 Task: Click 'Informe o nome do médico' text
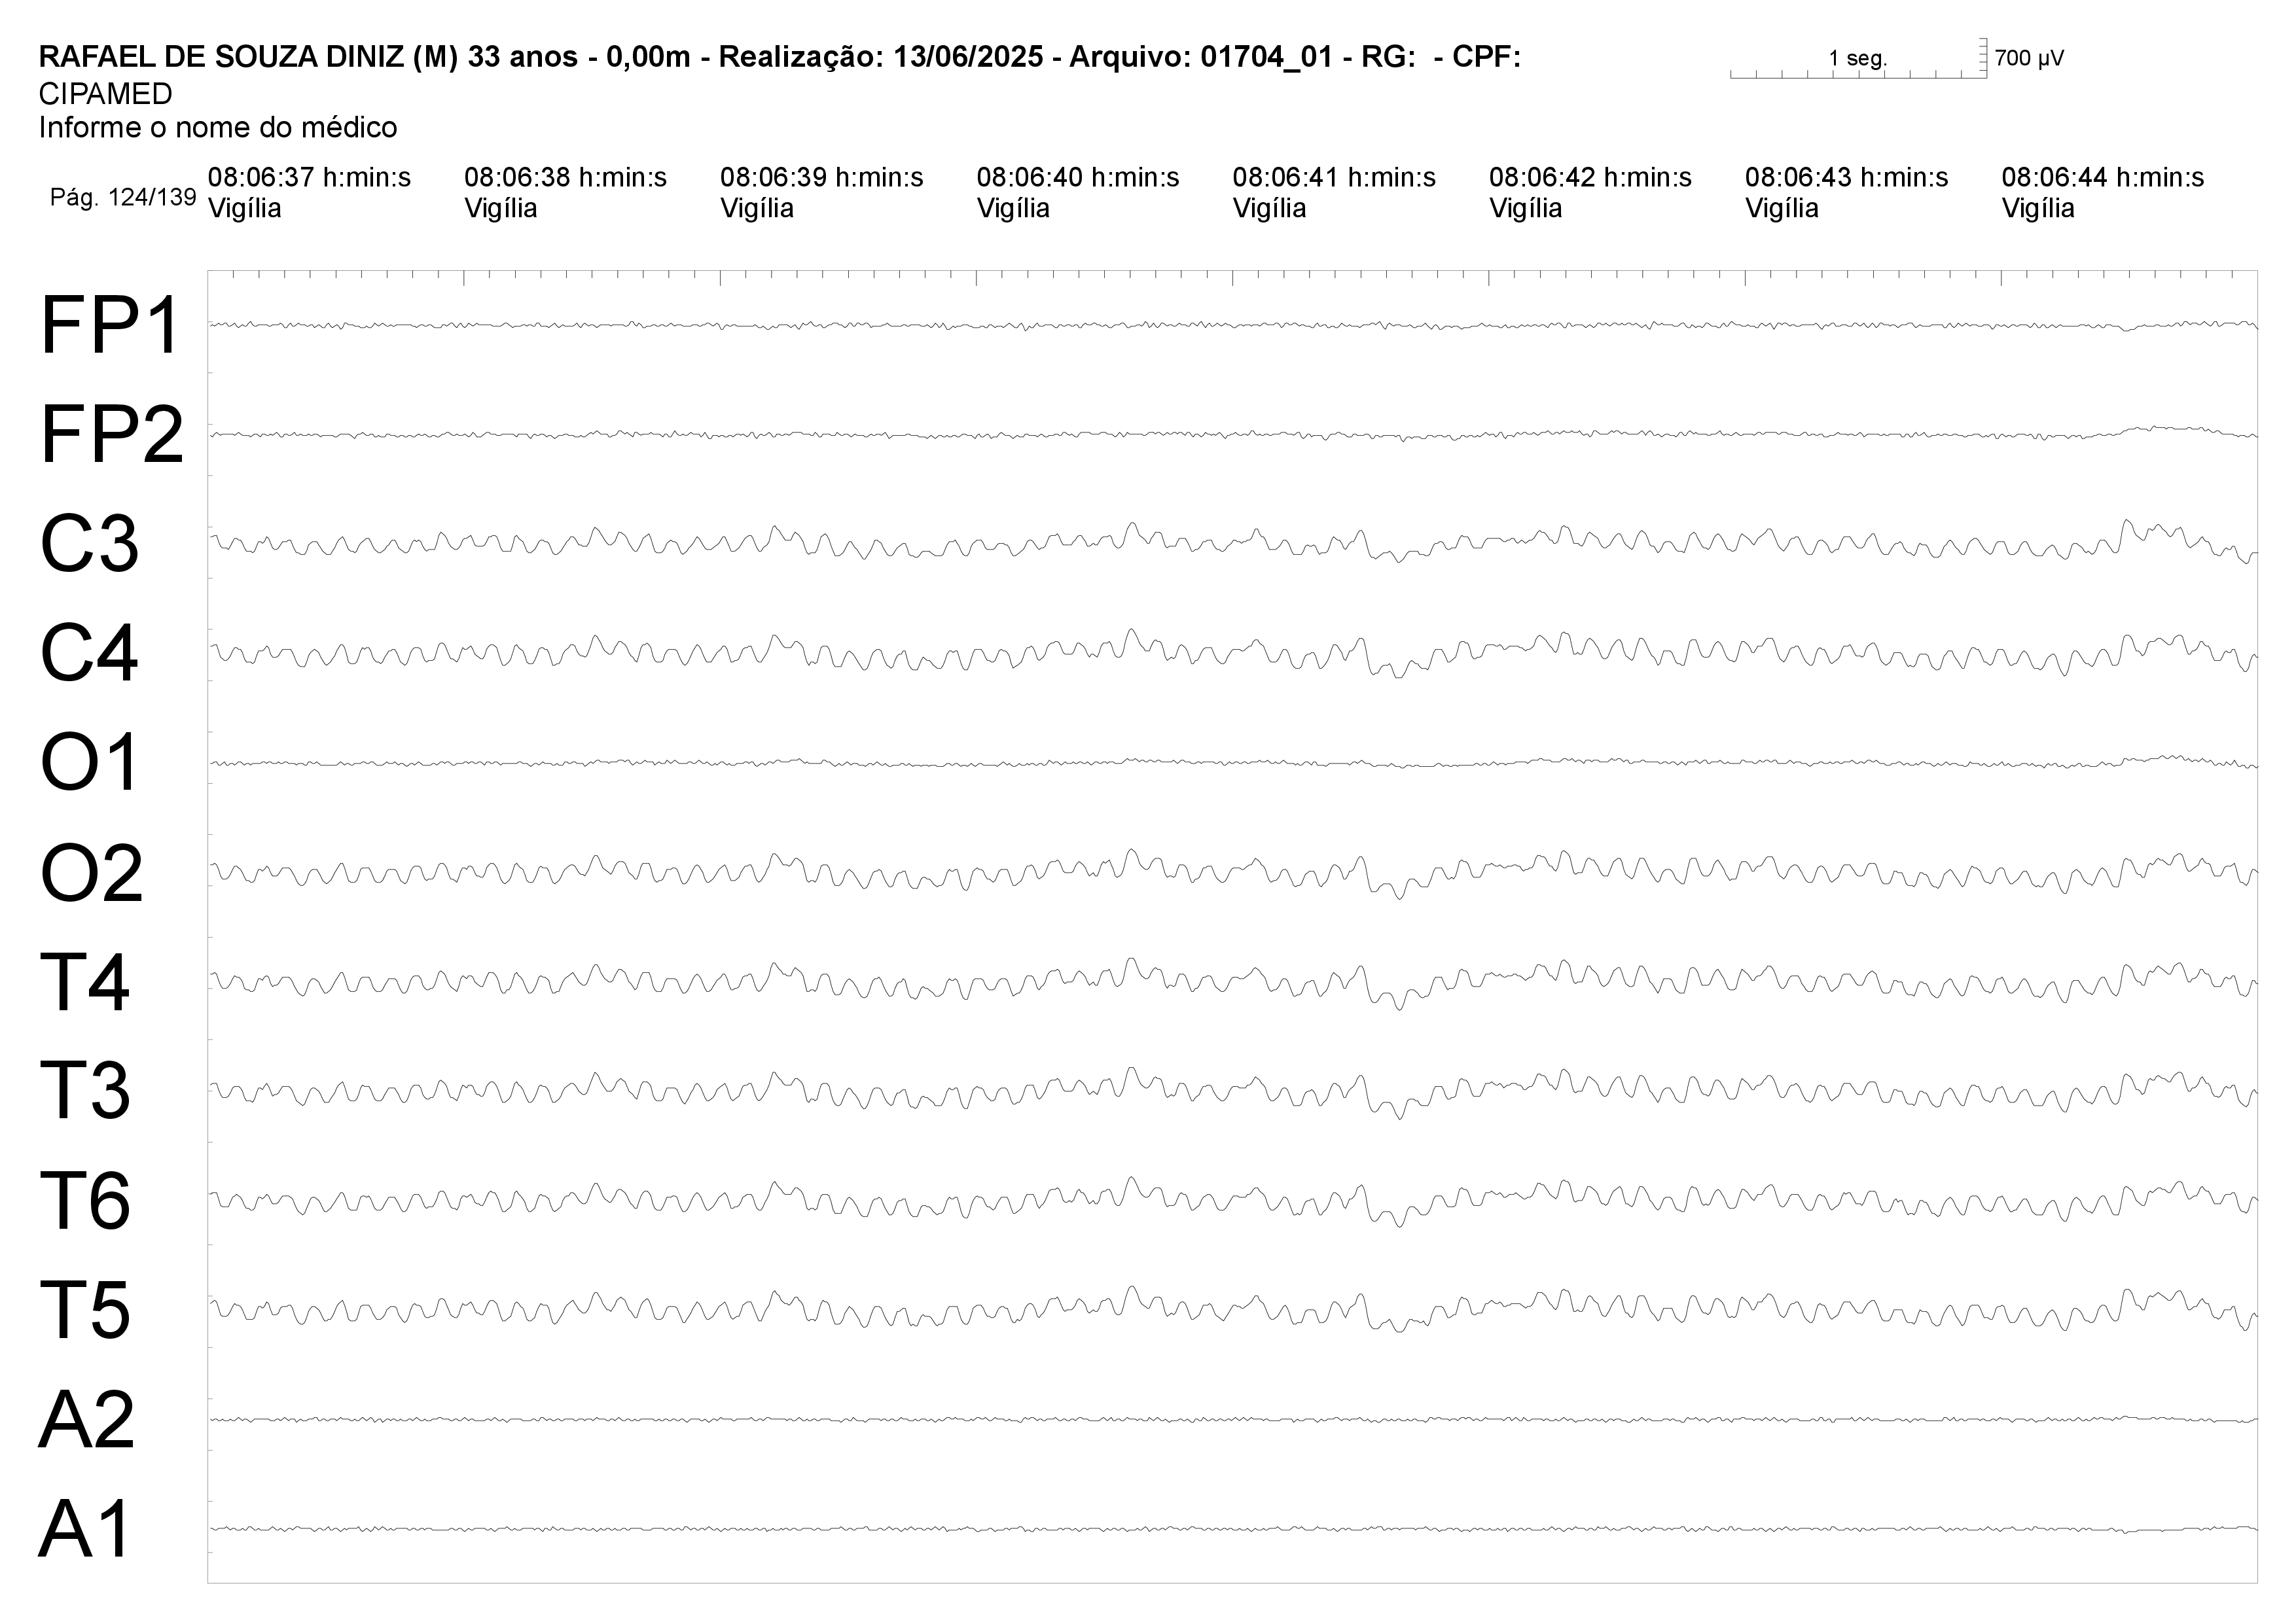218,128
